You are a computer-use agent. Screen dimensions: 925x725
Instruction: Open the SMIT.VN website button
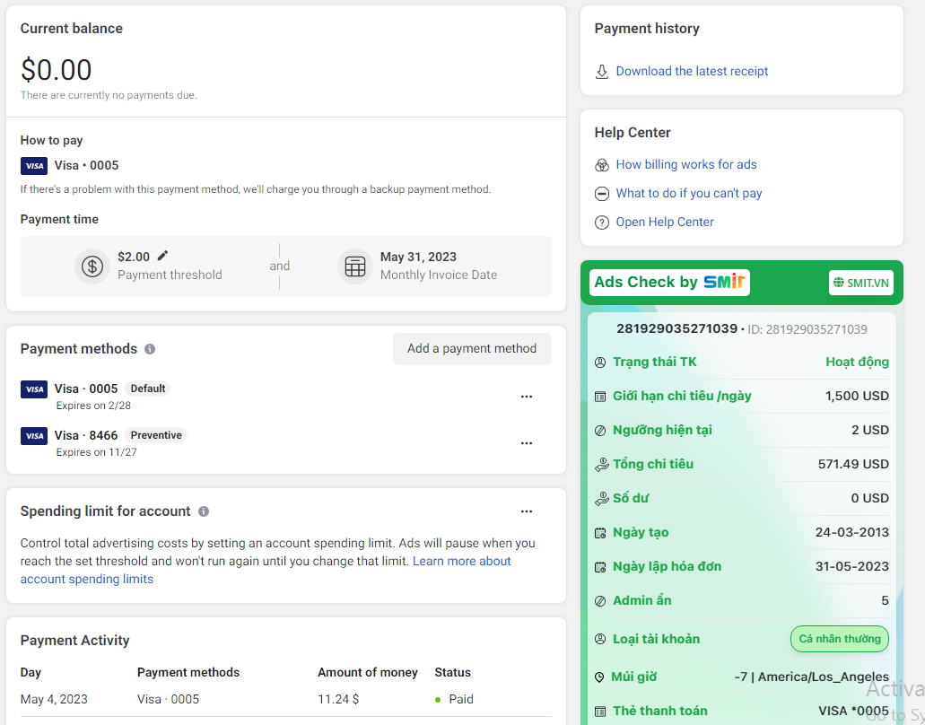point(860,283)
